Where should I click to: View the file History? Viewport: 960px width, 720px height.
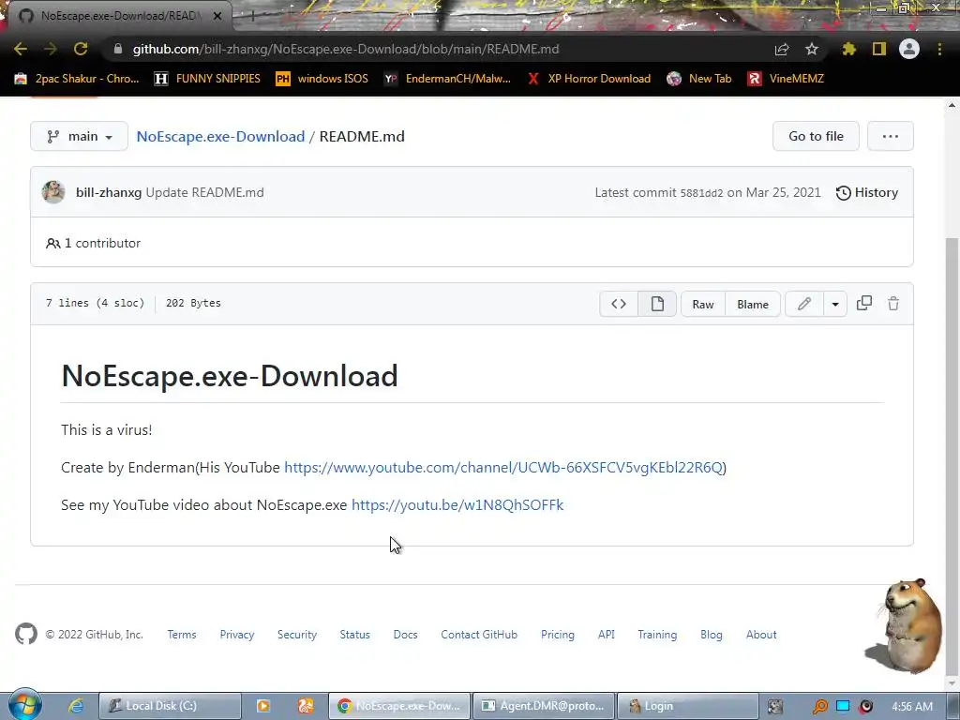pyautogui.click(x=867, y=192)
